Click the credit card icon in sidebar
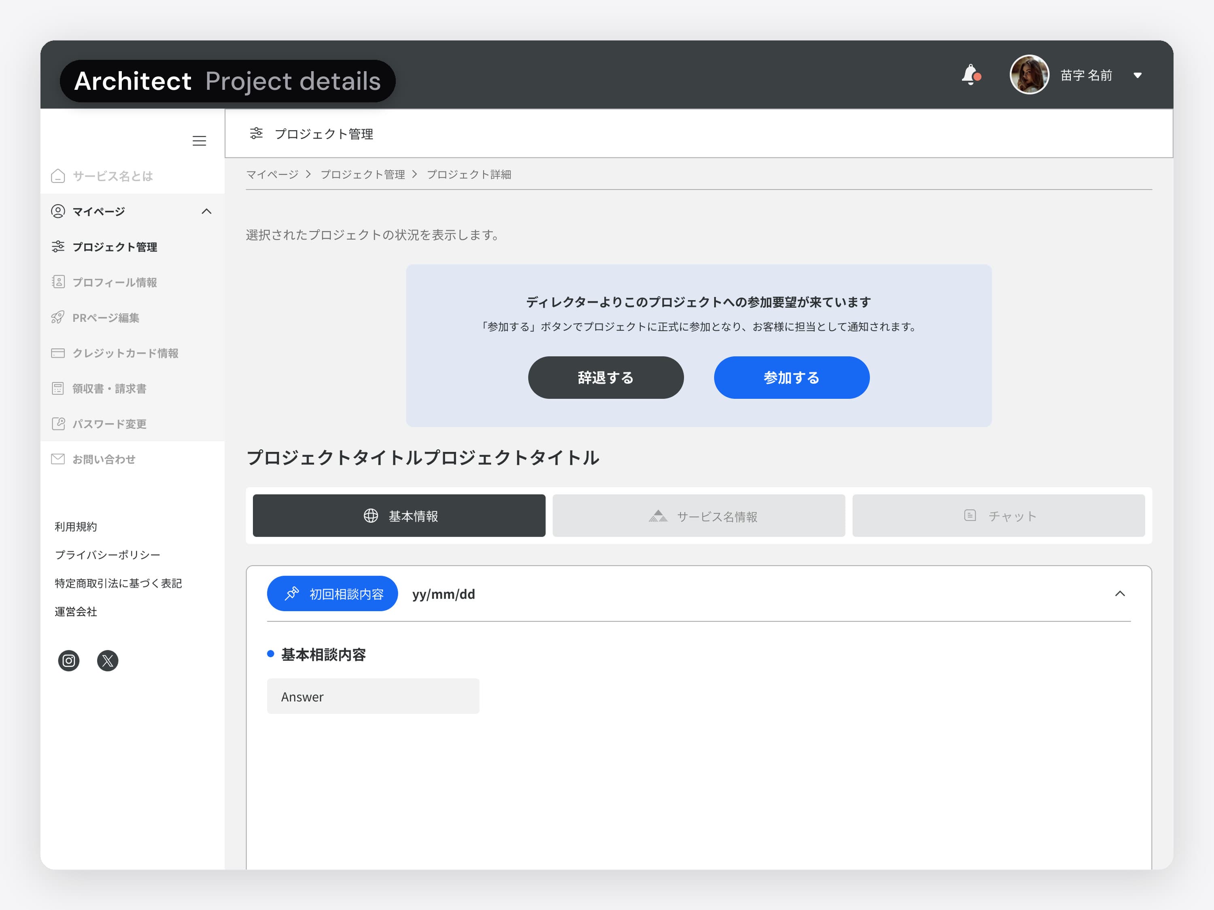 click(x=57, y=353)
